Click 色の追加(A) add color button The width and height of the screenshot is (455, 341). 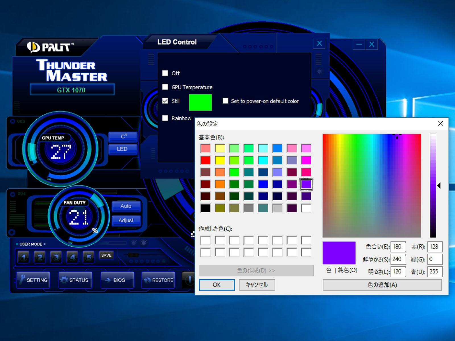(x=382, y=285)
